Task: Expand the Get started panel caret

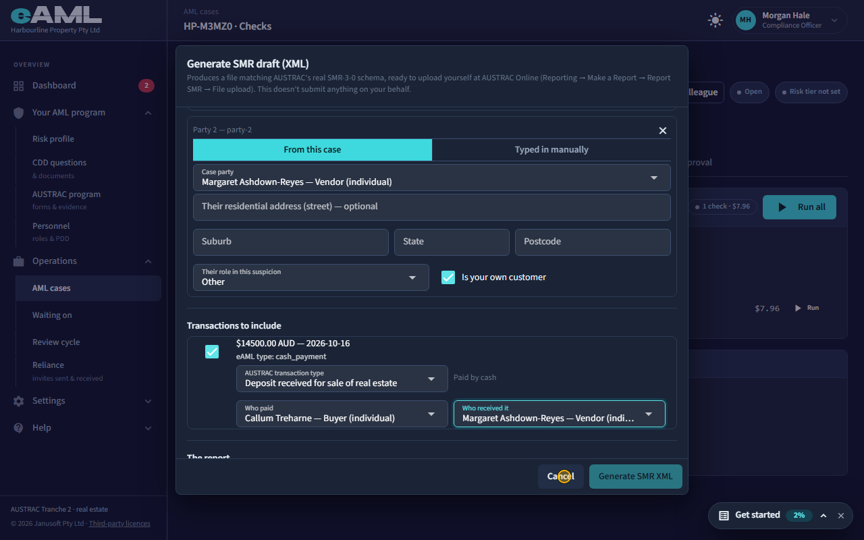Action: point(823,515)
